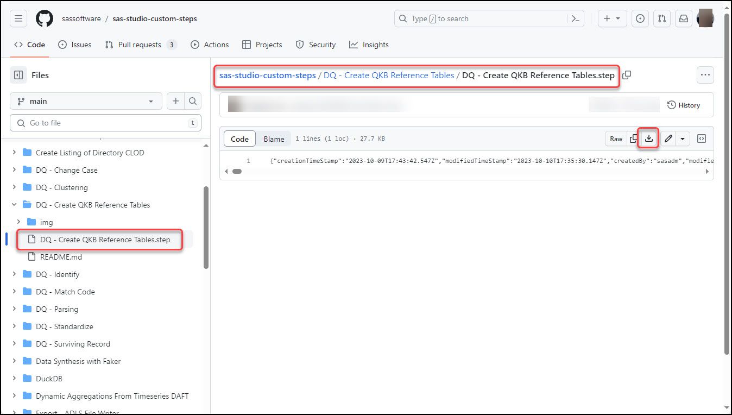Open the global navigation hamburger menu
Viewport: 732px width, 415px height.
[18, 18]
